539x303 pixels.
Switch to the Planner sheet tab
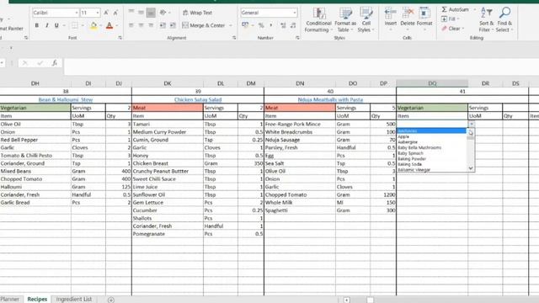point(10,300)
